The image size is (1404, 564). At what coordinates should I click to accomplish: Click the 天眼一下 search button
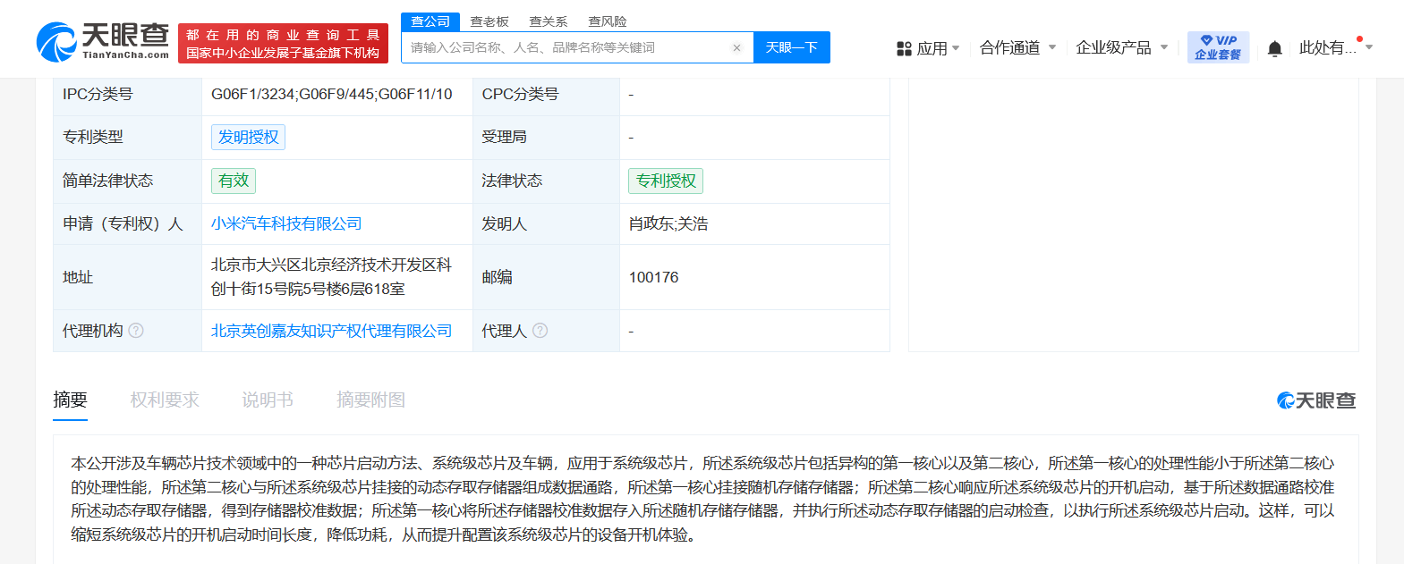(792, 47)
